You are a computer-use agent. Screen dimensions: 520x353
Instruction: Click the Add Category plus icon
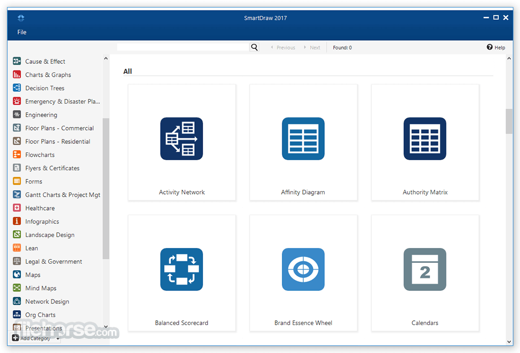pos(15,338)
